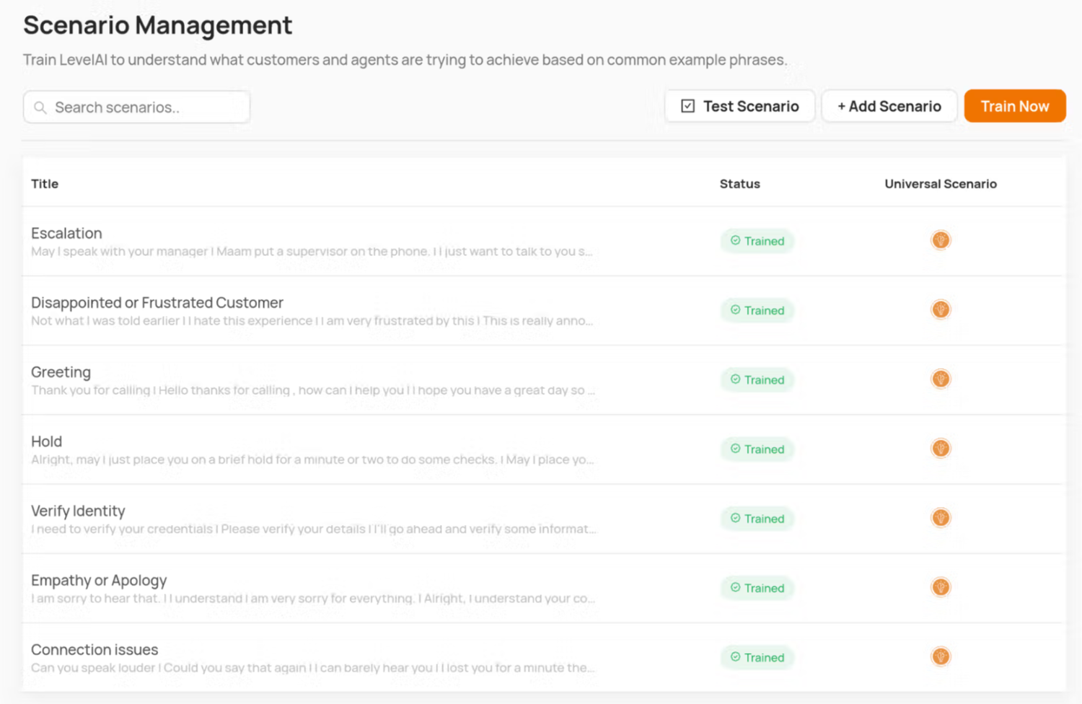Click the Universal Scenario icon for Empathy or Apology
1082x704 pixels.
pos(941,586)
